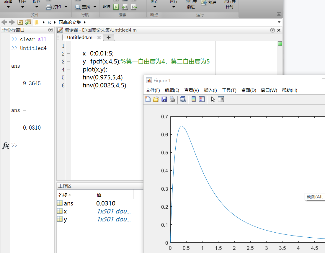Click the smart indent icon in 编辑 section
Image resolution: width=325 pixels, height=253 pixels.
115,6
